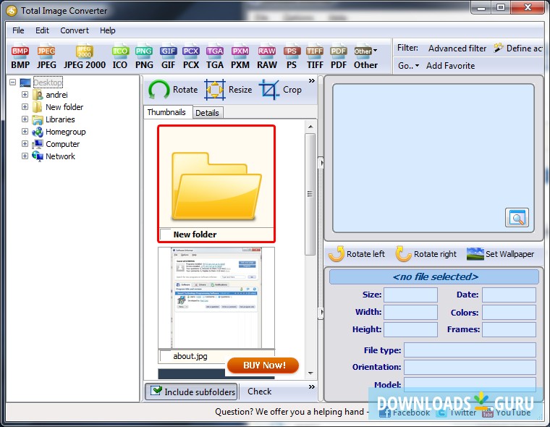Tick the New folder thumbnail checkbox
The image size is (550, 427).
165,234
